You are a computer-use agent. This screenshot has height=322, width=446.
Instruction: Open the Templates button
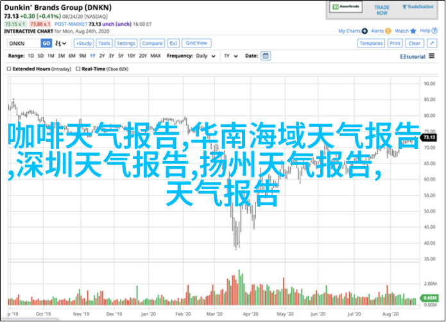point(371,43)
